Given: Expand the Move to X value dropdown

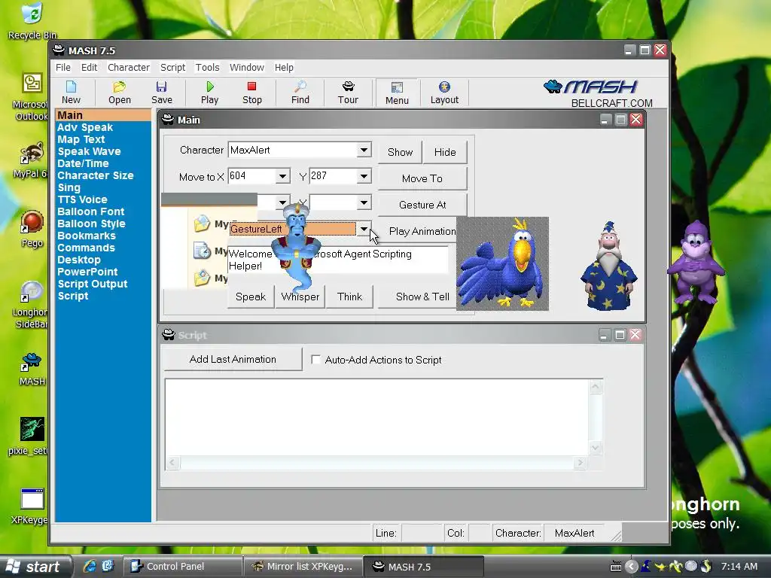Looking at the screenshot, I should click(x=283, y=176).
